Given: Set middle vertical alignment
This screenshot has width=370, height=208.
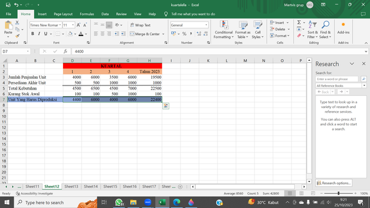Looking at the screenshot, I should [x=102, y=25].
